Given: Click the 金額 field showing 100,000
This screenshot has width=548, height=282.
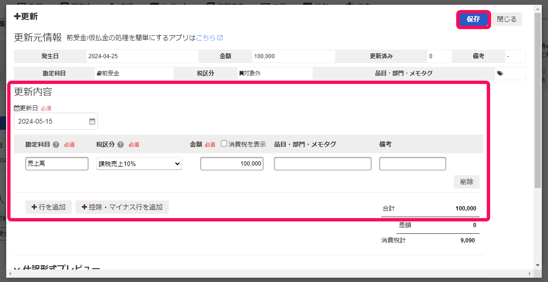Looking at the screenshot, I should coord(232,164).
